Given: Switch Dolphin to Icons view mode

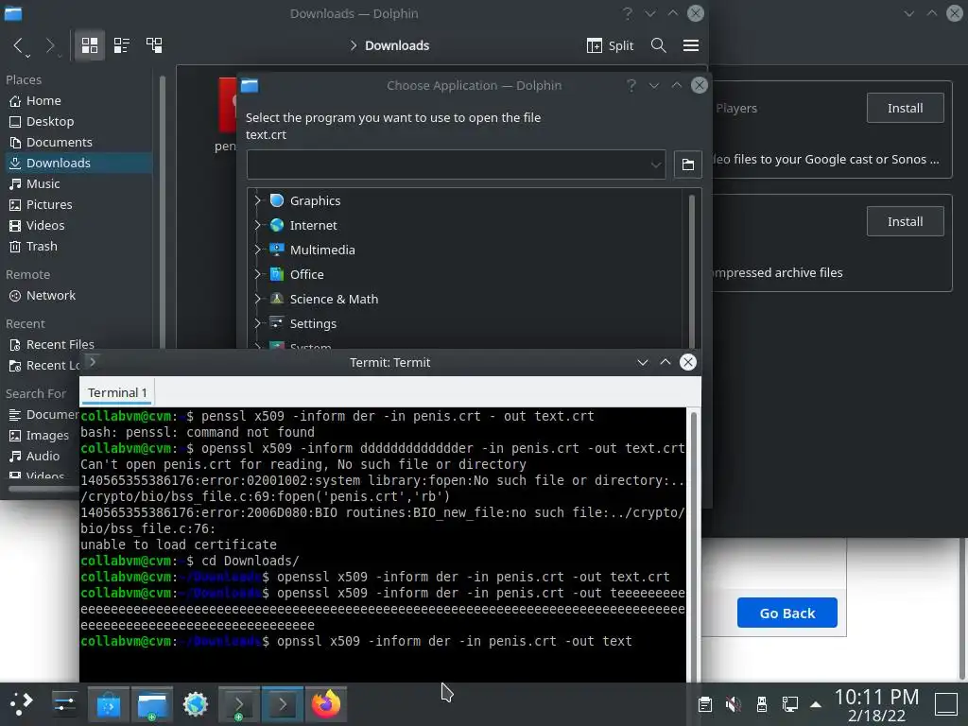Looking at the screenshot, I should click(90, 45).
